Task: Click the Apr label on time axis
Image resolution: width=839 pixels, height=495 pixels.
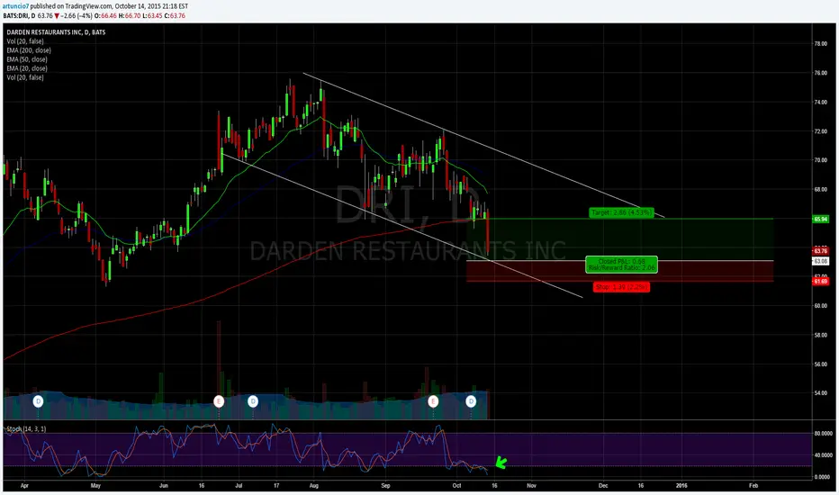Action: (24, 486)
